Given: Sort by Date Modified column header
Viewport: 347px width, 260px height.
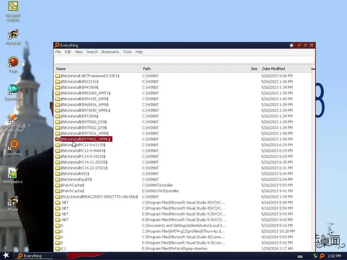Looking at the screenshot, I should (x=285, y=69).
